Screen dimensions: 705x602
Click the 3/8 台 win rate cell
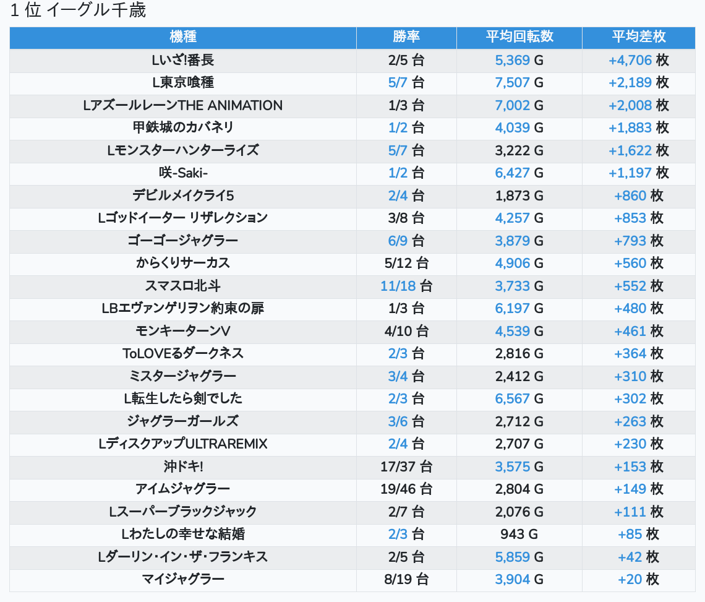click(406, 218)
